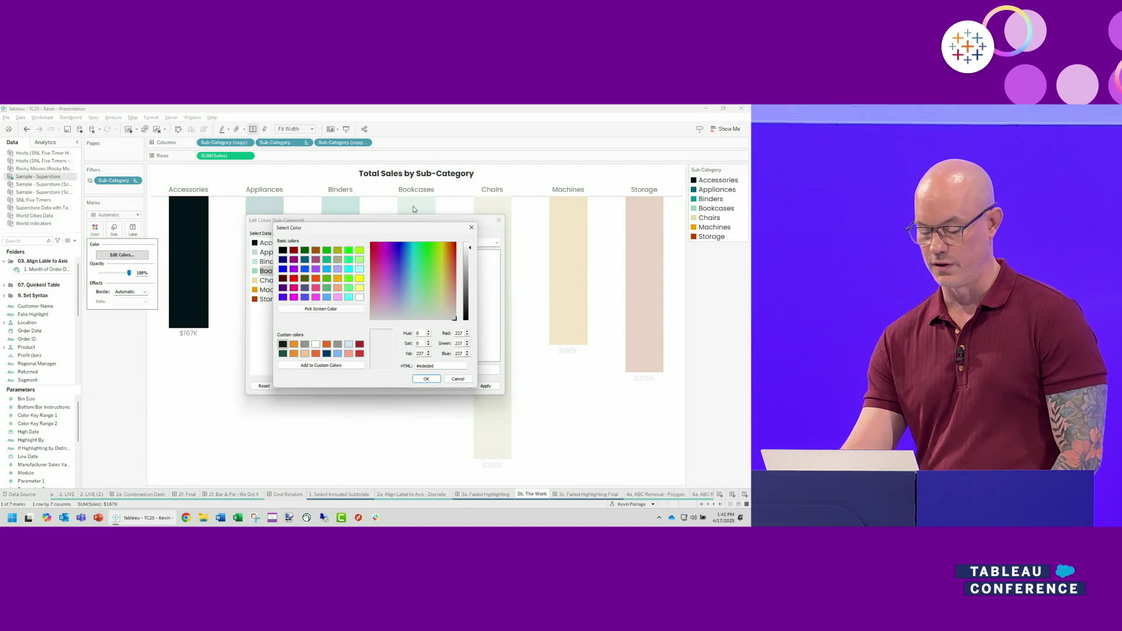Click the Excel icon in the taskbar

coord(238,518)
